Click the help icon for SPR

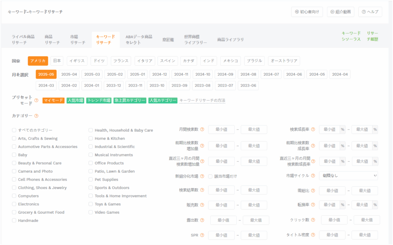coord(202,235)
